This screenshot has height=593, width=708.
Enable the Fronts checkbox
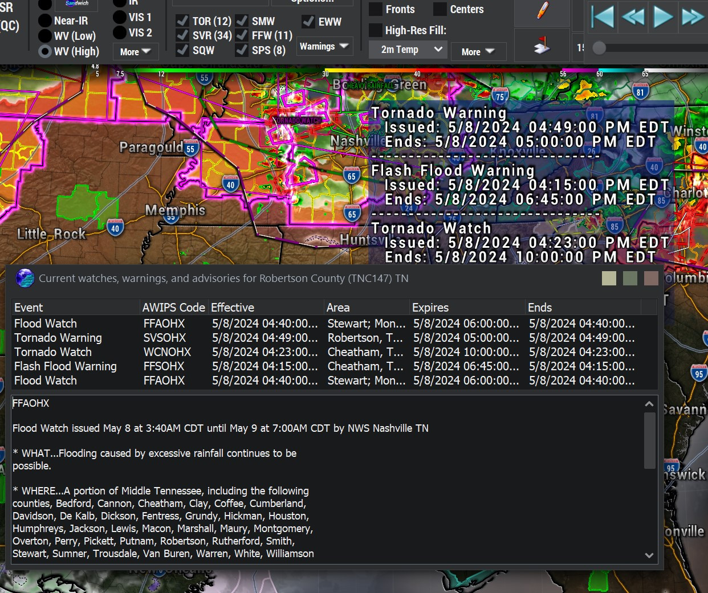coord(376,10)
